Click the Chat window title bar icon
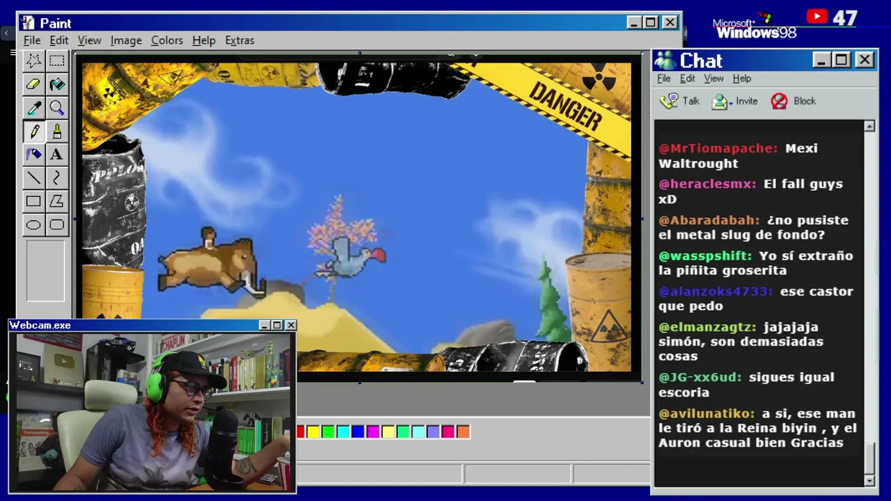Screen dimensions: 891x501 point(665,61)
